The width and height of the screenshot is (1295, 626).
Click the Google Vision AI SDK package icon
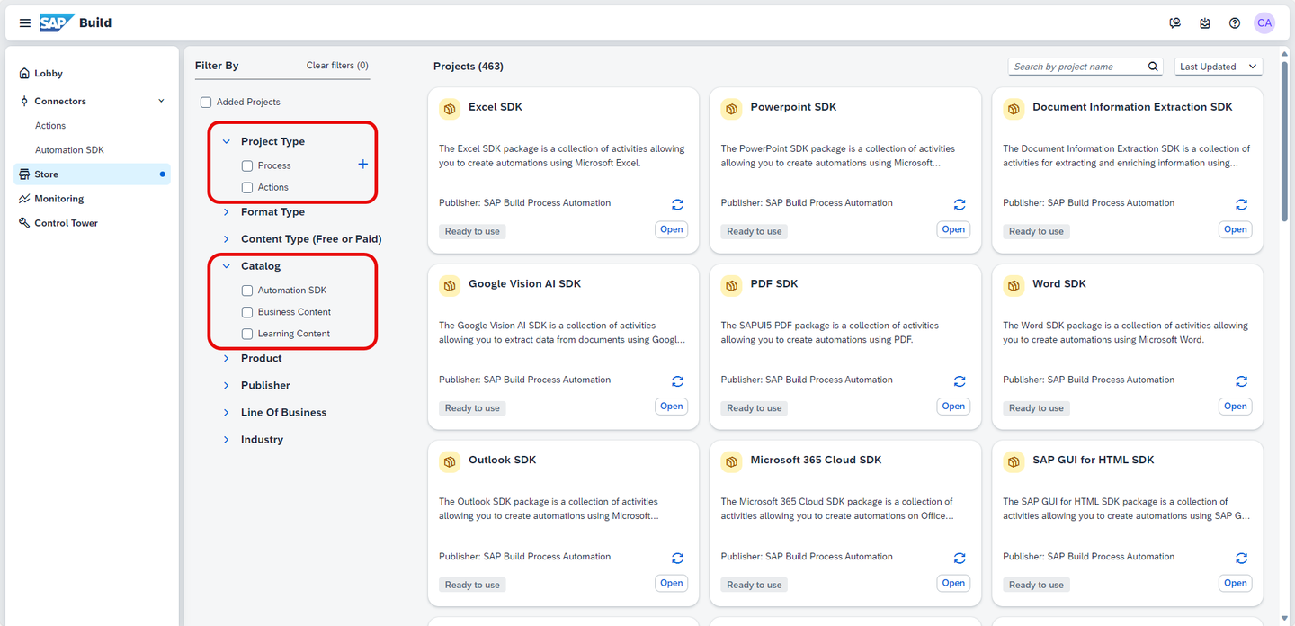pos(450,286)
